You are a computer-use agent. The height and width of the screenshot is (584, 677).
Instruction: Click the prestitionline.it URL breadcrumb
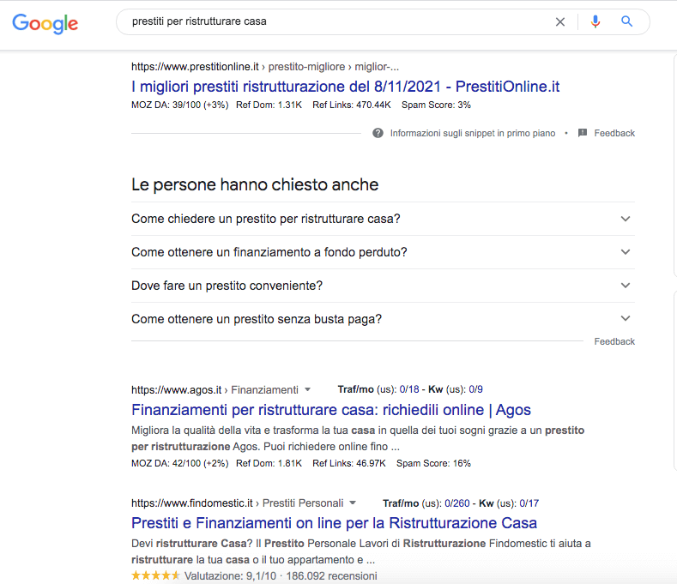[x=264, y=67]
